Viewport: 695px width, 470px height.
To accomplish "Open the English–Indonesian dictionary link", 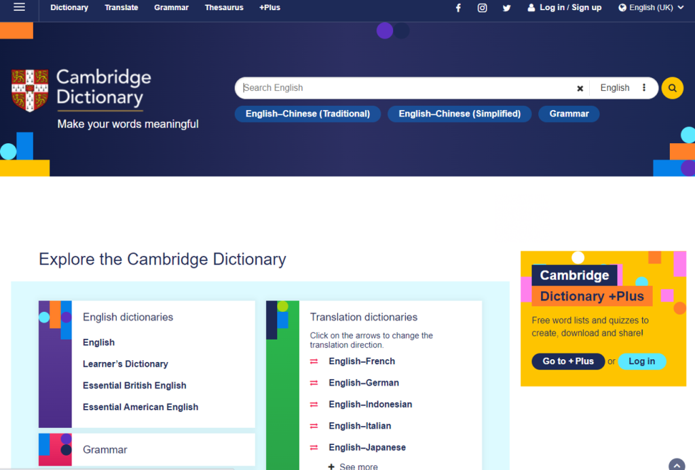I will [371, 404].
